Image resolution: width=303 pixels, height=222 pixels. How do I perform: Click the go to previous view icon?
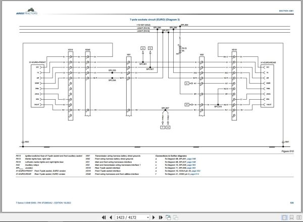pyautogui.click(x=168, y=217)
